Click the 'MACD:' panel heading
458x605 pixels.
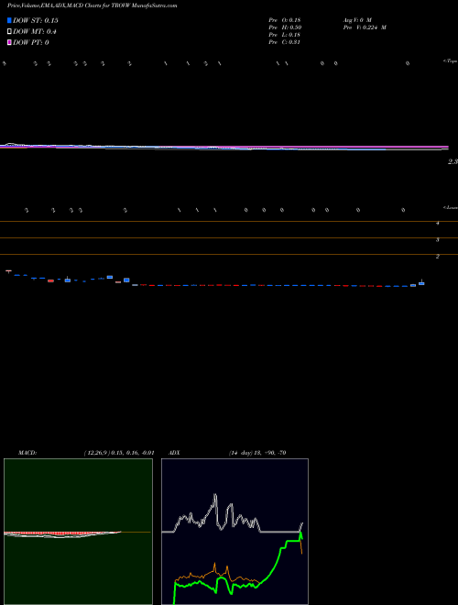[x=27, y=453]
